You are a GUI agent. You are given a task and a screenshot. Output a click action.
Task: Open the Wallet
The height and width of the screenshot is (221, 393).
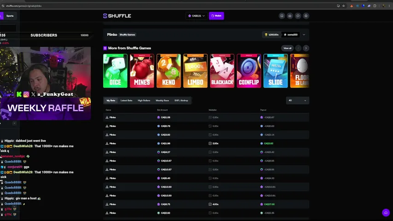[x=216, y=16]
